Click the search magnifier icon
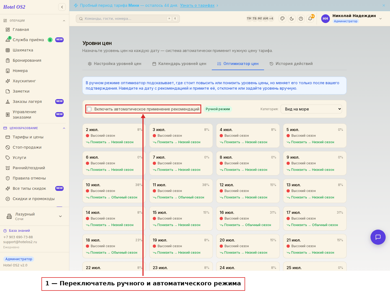The height and width of the screenshot is (297, 390). click(81, 19)
